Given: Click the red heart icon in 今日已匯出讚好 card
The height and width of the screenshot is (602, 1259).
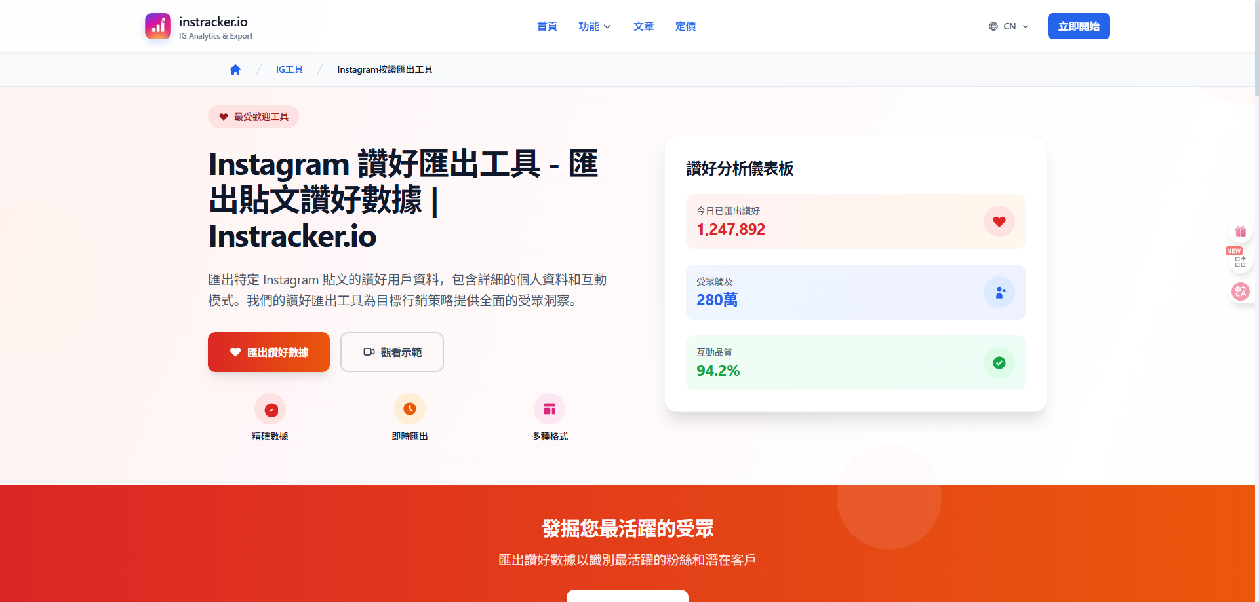Looking at the screenshot, I should 999,221.
